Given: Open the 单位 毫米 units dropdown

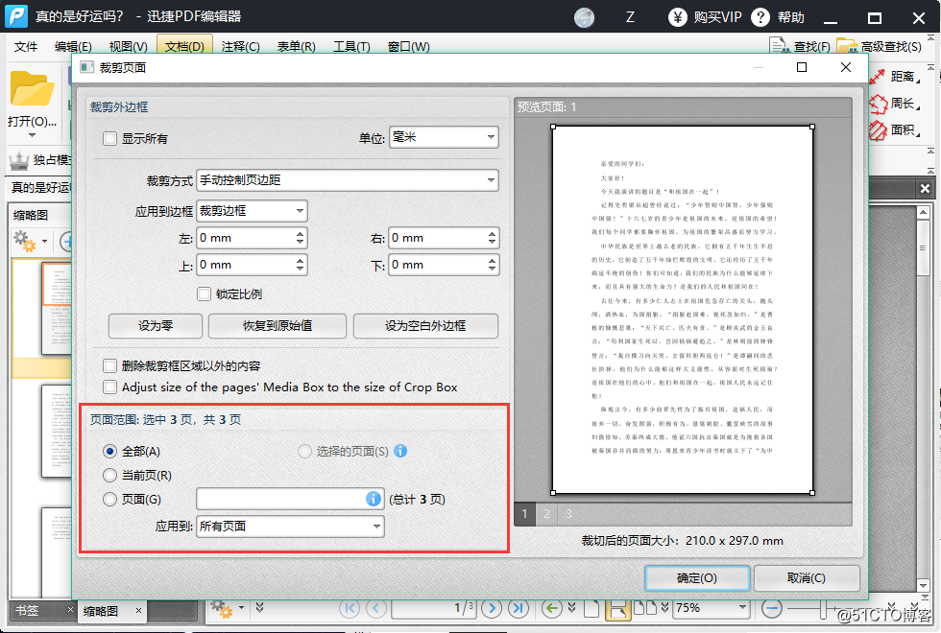Looking at the screenshot, I should [444, 137].
